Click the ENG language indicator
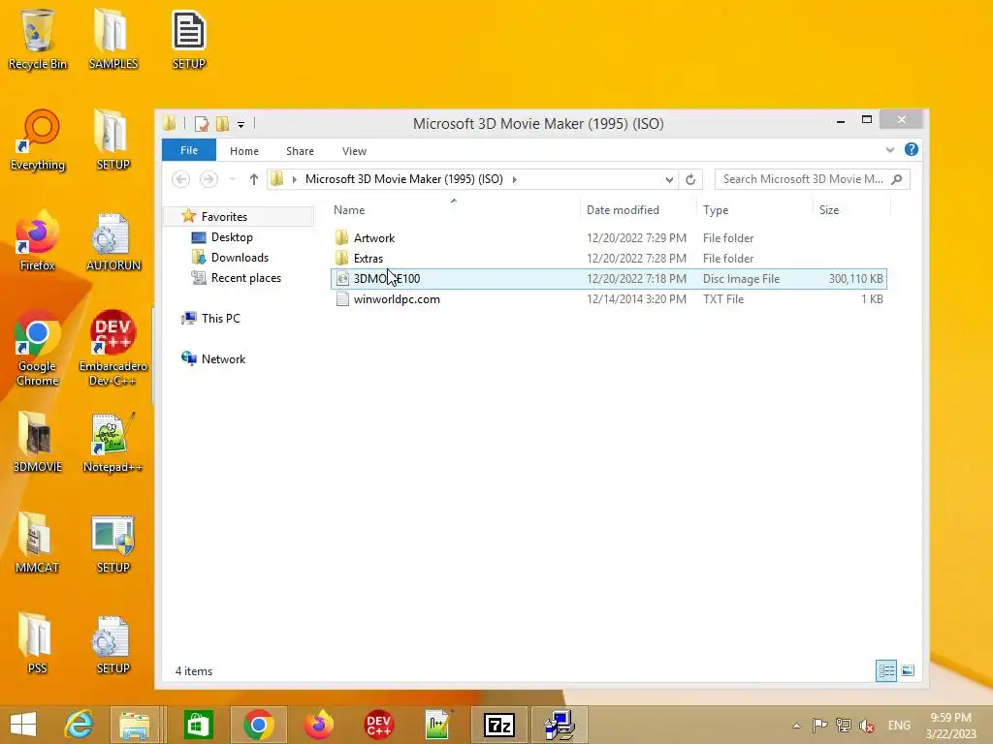Viewport: 993px width, 744px height. 899,726
